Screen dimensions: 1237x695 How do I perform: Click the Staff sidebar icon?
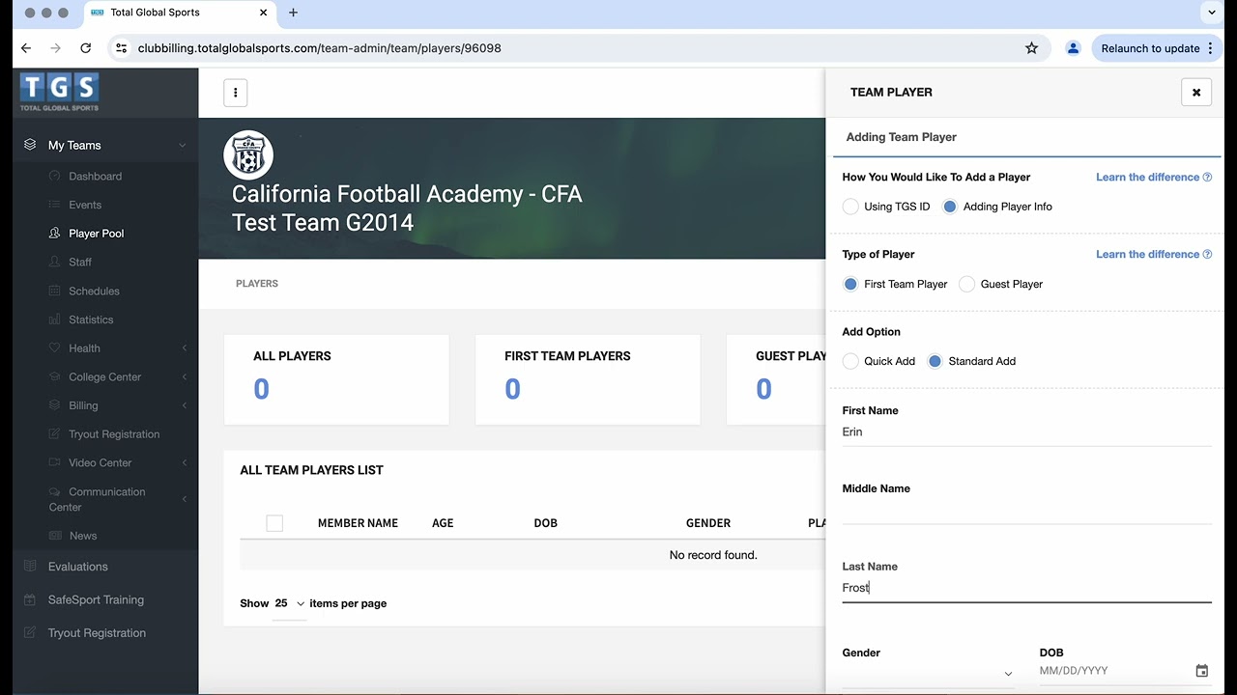click(54, 262)
